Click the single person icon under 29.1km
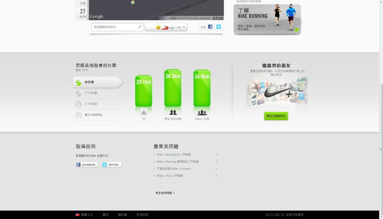Image resolution: width=383 pixels, height=219 pixels. 144,112
